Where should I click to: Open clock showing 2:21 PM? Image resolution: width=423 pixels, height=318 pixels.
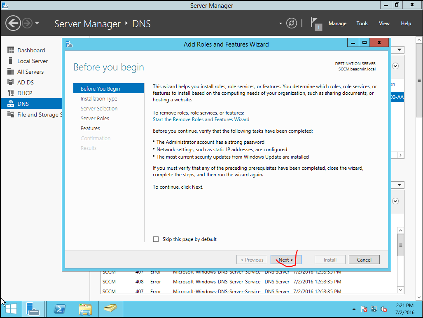click(404, 309)
